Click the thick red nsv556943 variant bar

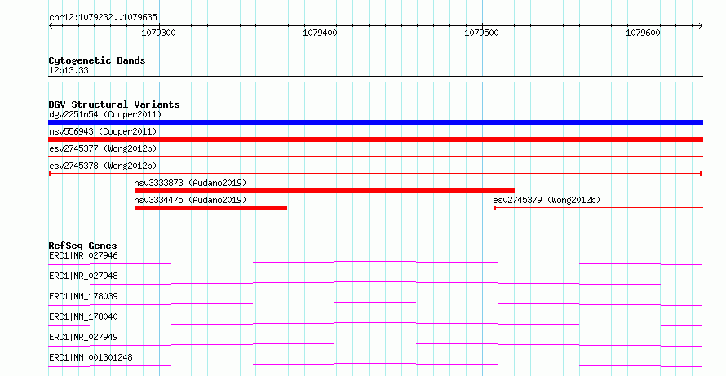tap(375, 139)
